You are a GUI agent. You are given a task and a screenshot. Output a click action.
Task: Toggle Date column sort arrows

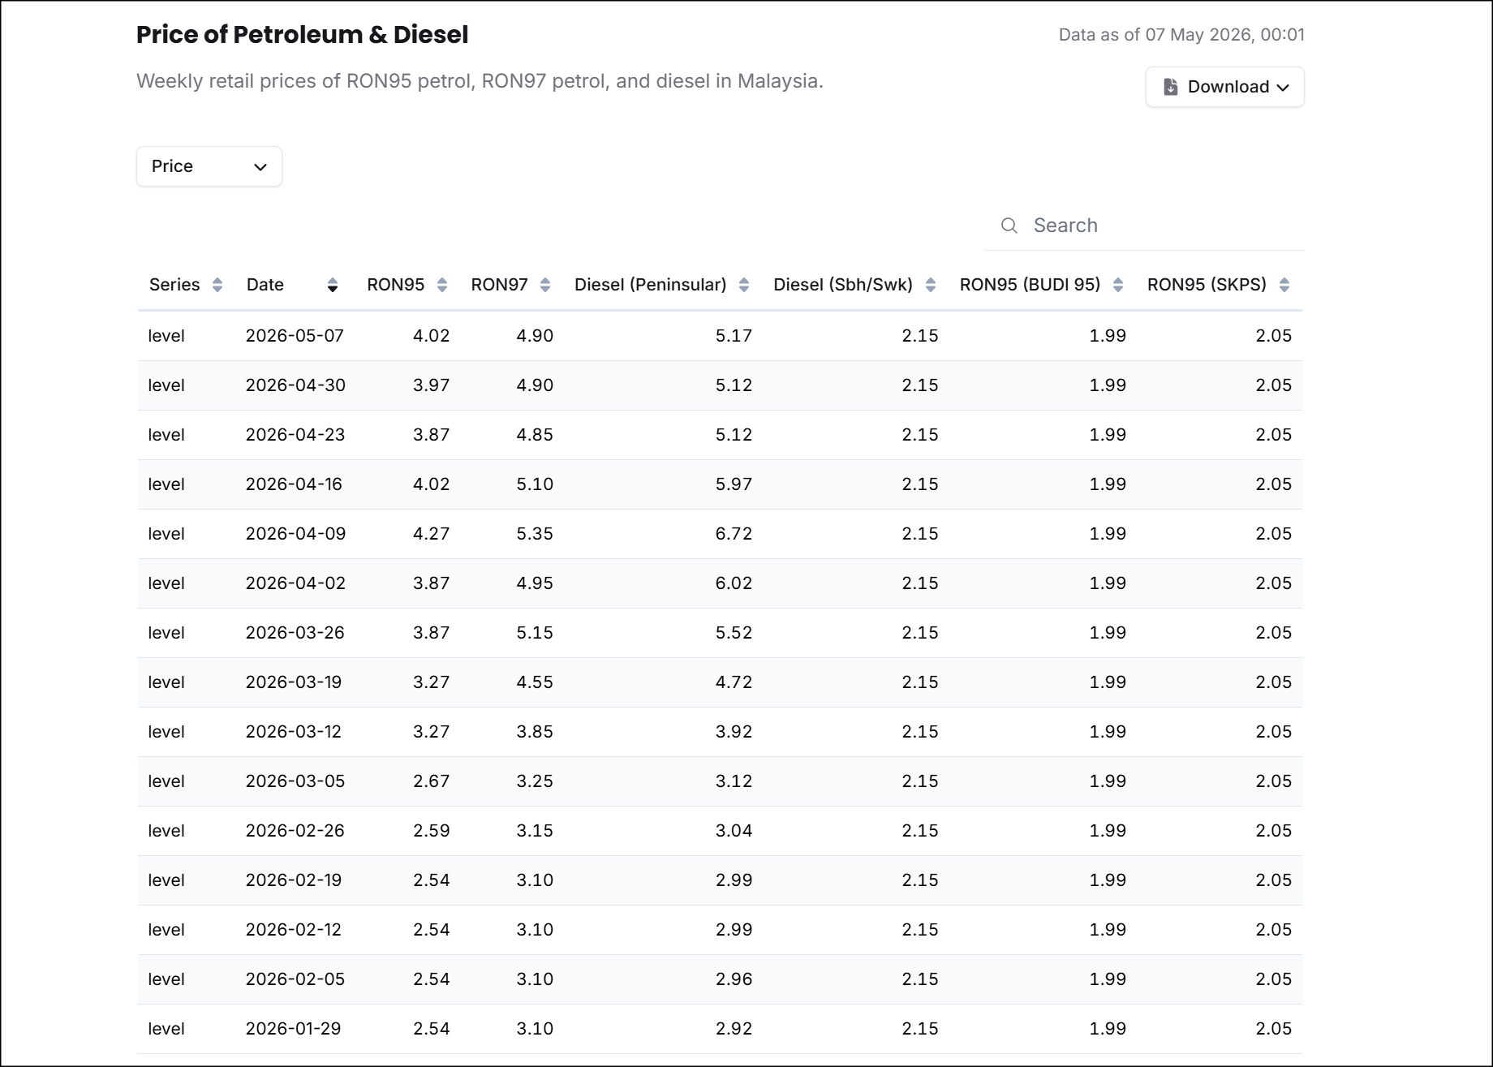click(333, 285)
